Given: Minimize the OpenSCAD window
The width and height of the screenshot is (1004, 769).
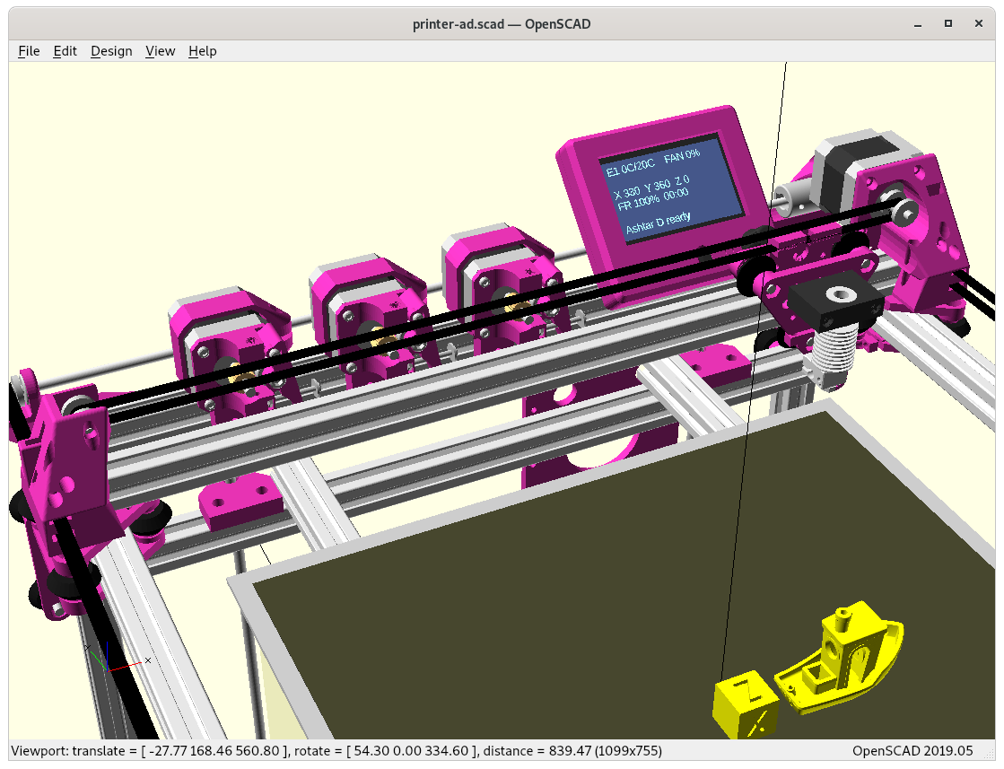Looking at the screenshot, I should pos(916,24).
